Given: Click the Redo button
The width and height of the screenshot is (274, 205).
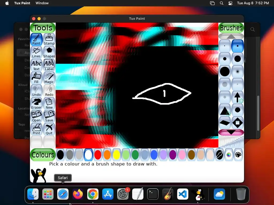Looking at the screenshot, I should (49, 91).
